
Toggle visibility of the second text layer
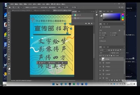click(x=100, y=67)
